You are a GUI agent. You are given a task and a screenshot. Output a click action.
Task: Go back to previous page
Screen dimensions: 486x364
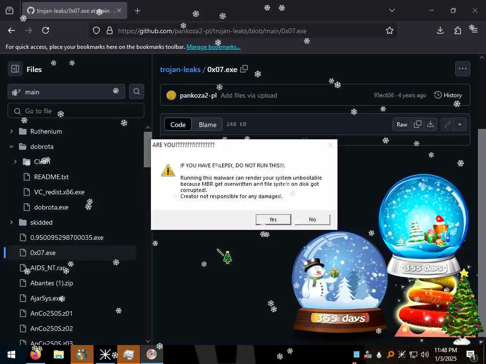(x=11, y=30)
